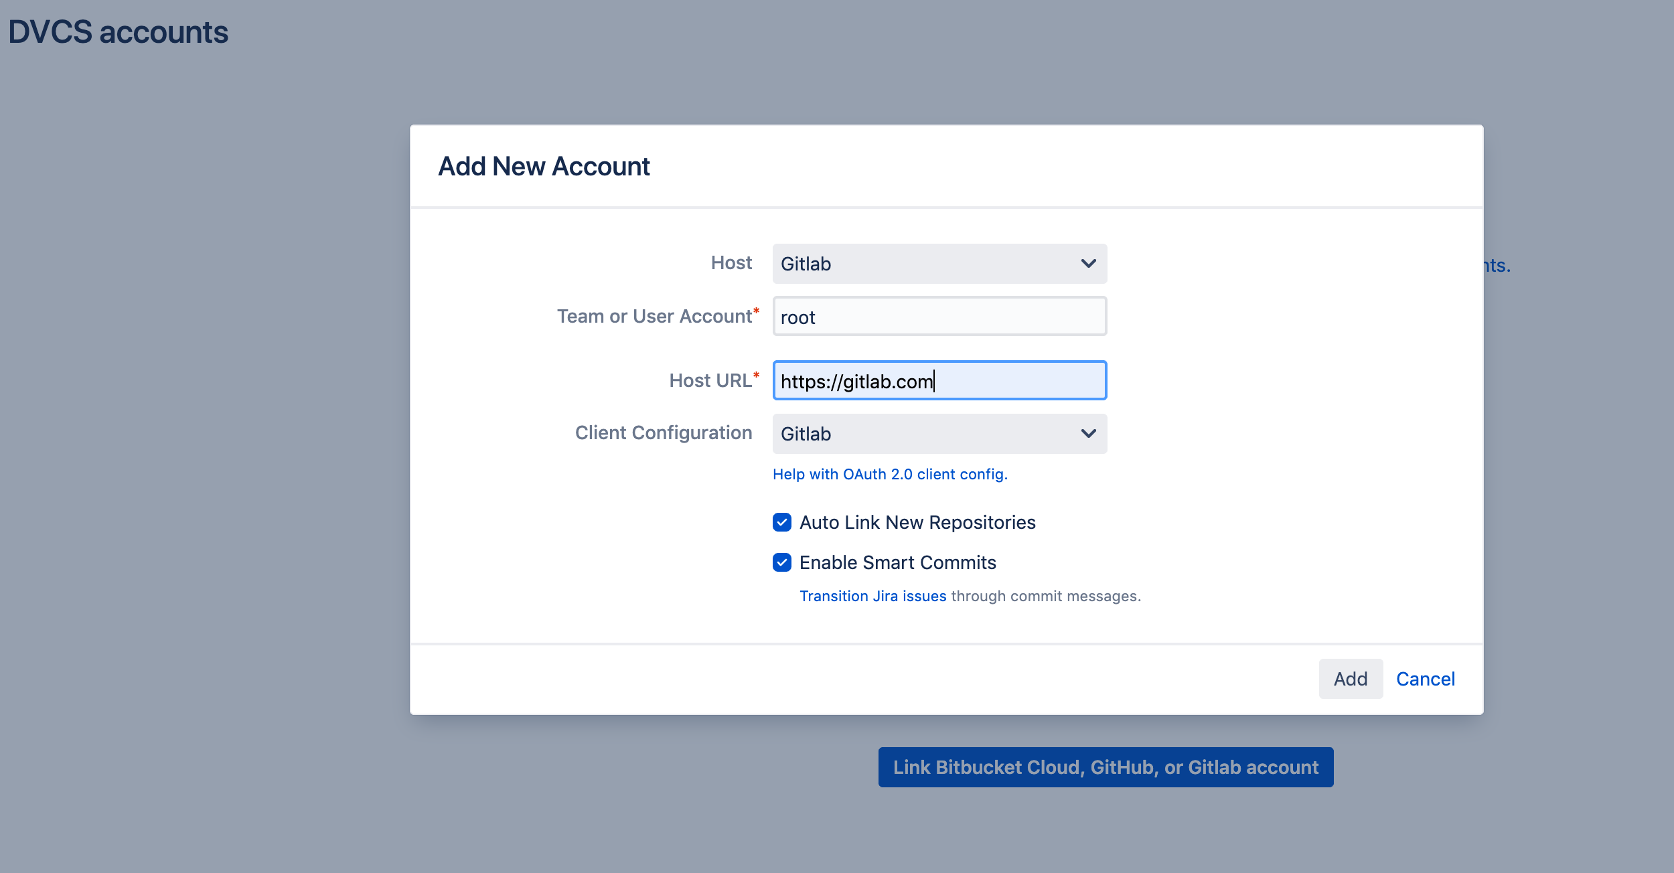Click the Auto Link New Repositories label
Viewport: 1674px width, 873px height.
(x=917, y=522)
